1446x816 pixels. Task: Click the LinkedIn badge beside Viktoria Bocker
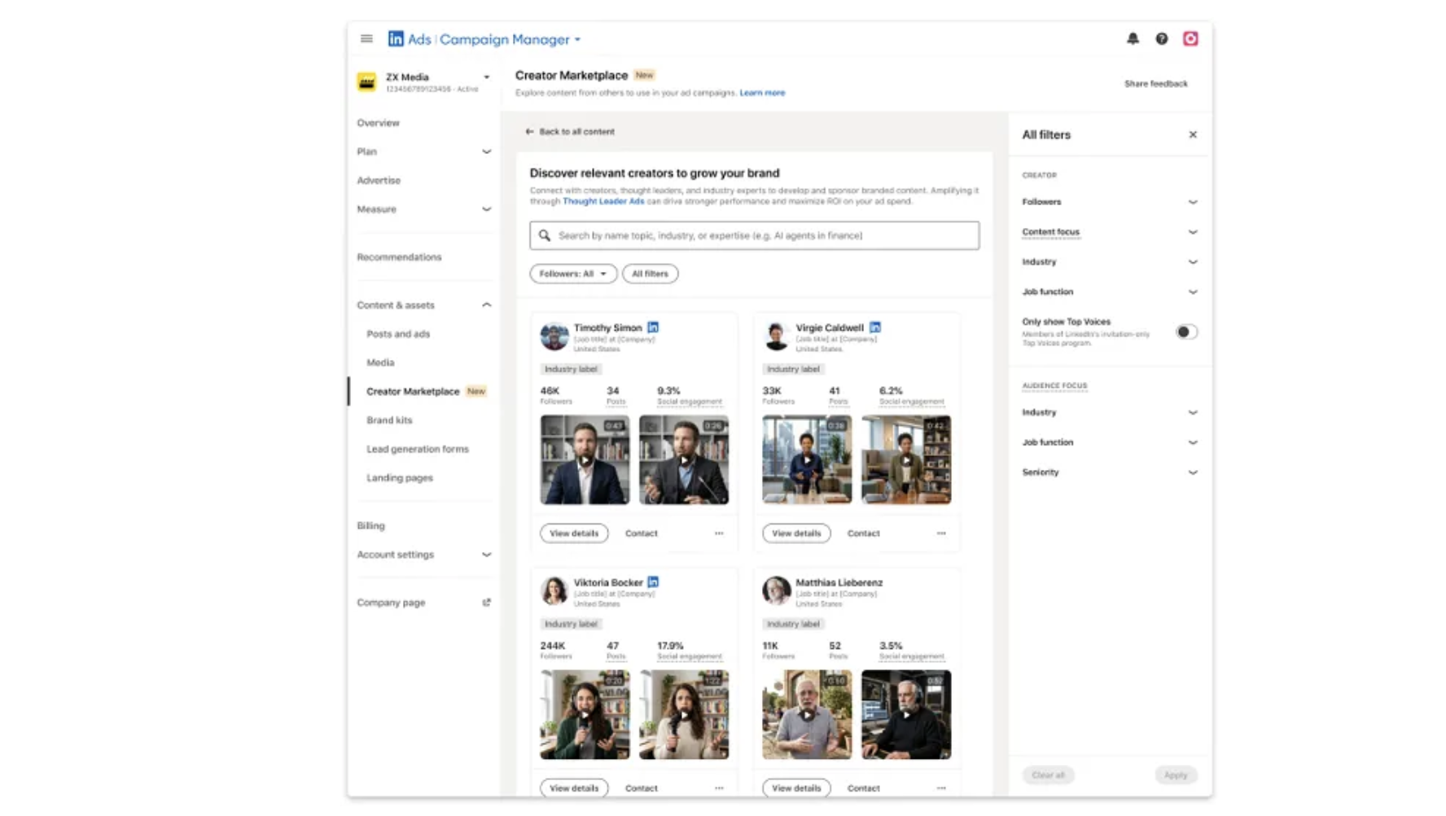[x=653, y=582]
